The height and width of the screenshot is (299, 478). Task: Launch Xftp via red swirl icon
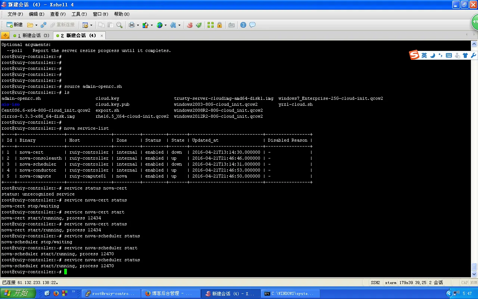click(x=190, y=25)
